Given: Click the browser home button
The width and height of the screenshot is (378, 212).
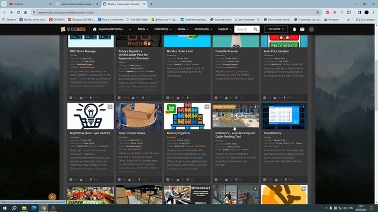Looking at the screenshot, I should (25, 12).
